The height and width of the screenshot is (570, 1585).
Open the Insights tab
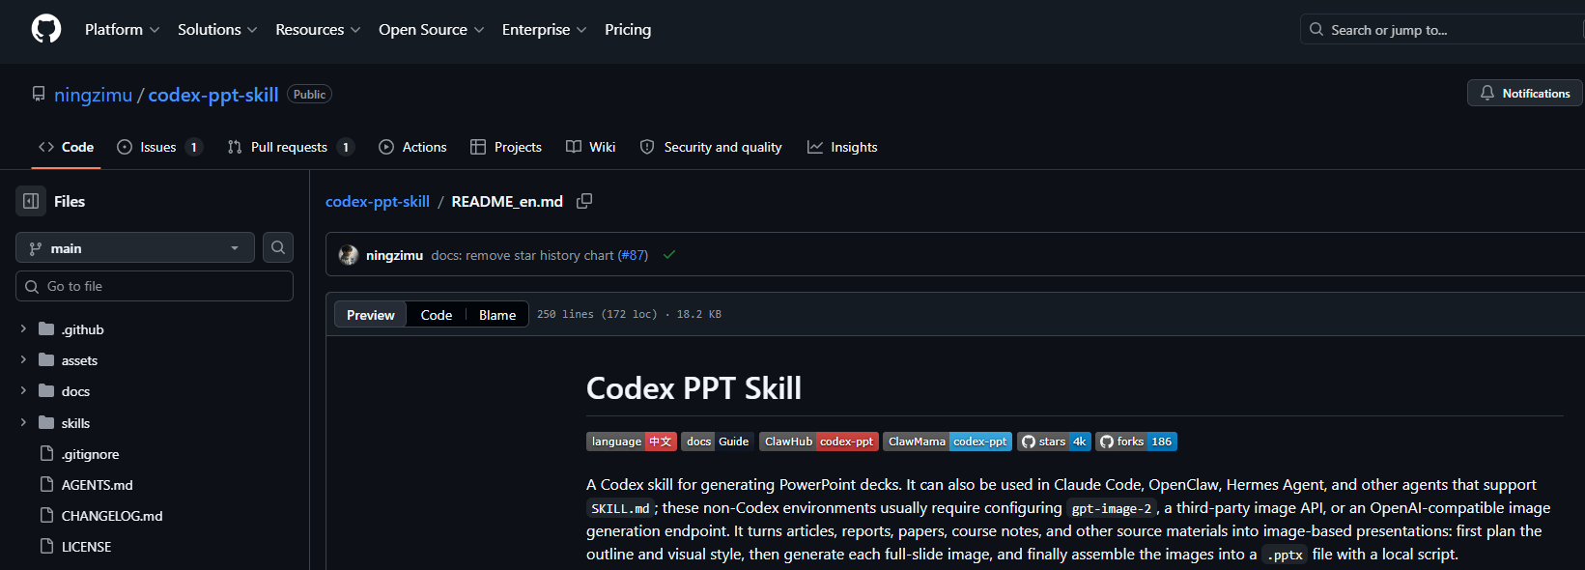click(x=842, y=147)
